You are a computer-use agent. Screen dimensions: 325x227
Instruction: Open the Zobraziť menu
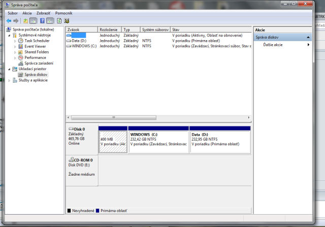43,13
